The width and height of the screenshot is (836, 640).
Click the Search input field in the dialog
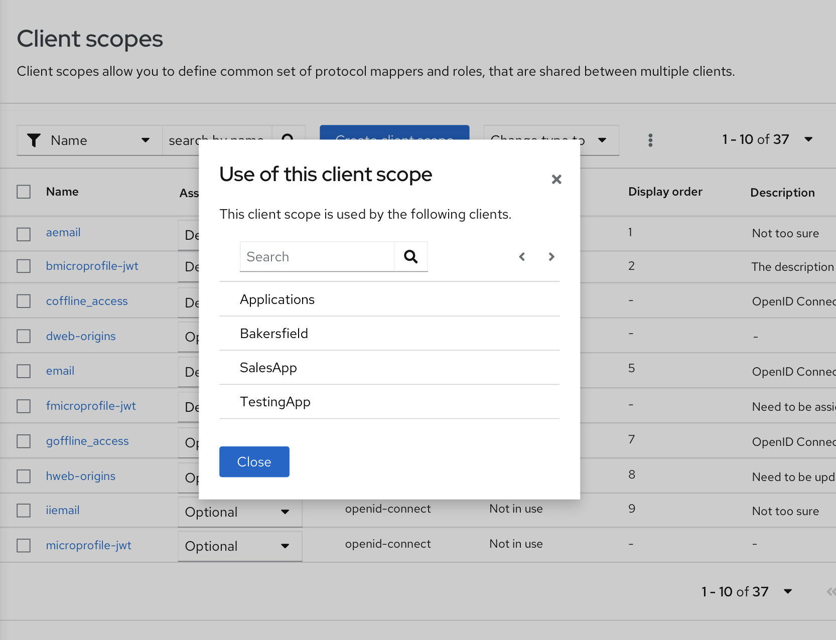(316, 256)
